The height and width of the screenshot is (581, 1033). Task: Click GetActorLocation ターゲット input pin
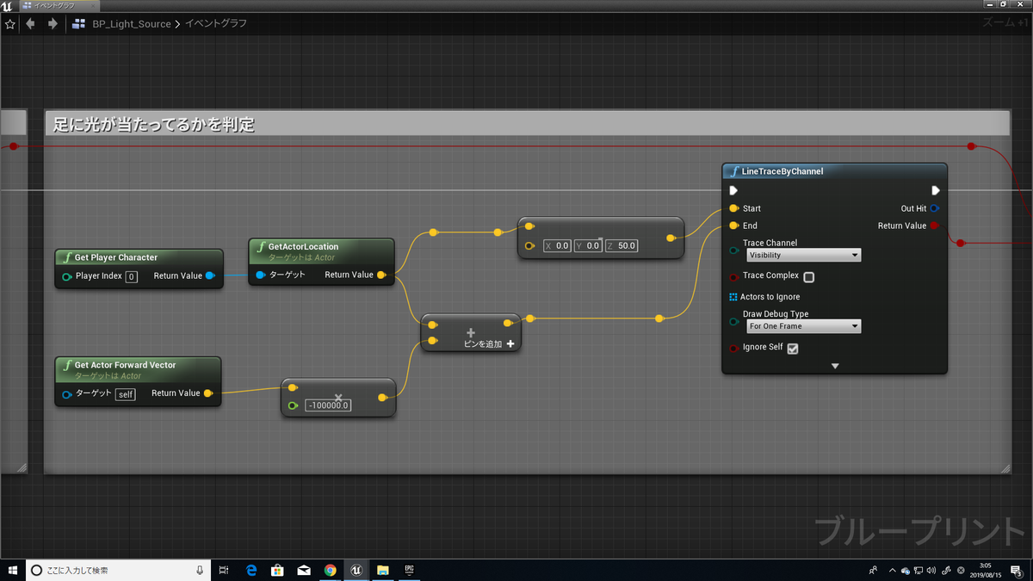coord(261,275)
